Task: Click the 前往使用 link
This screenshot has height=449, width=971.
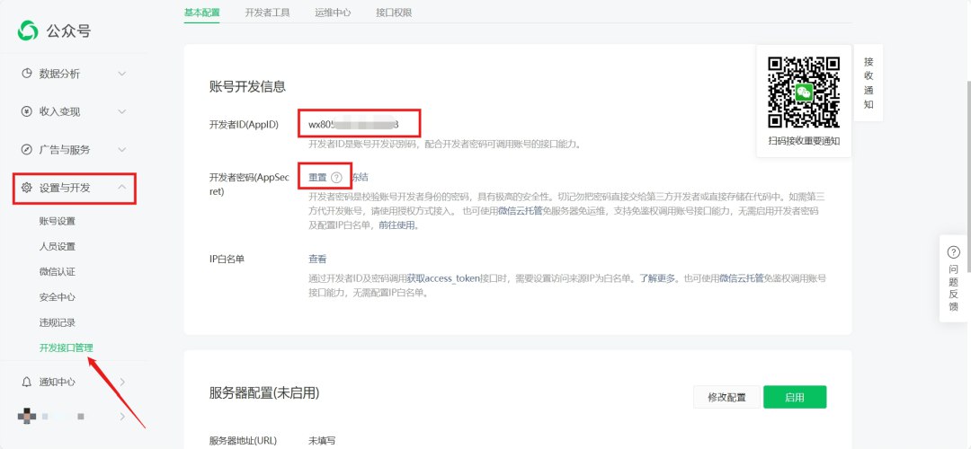Action: pos(399,225)
